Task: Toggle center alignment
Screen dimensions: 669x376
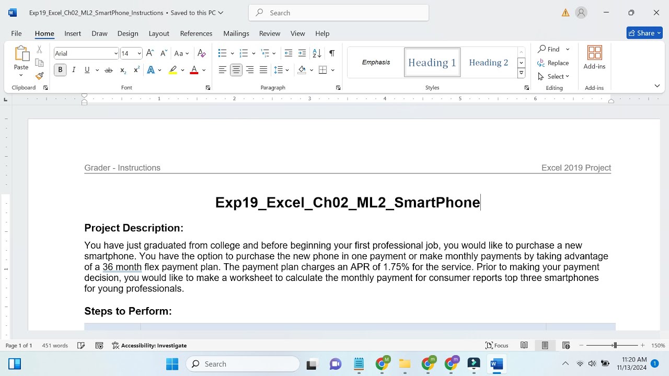Action: [x=236, y=70]
